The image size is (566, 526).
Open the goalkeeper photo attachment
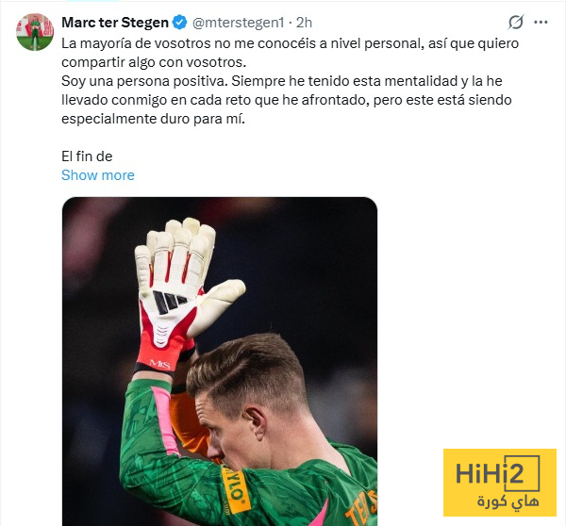pos(220,361)
